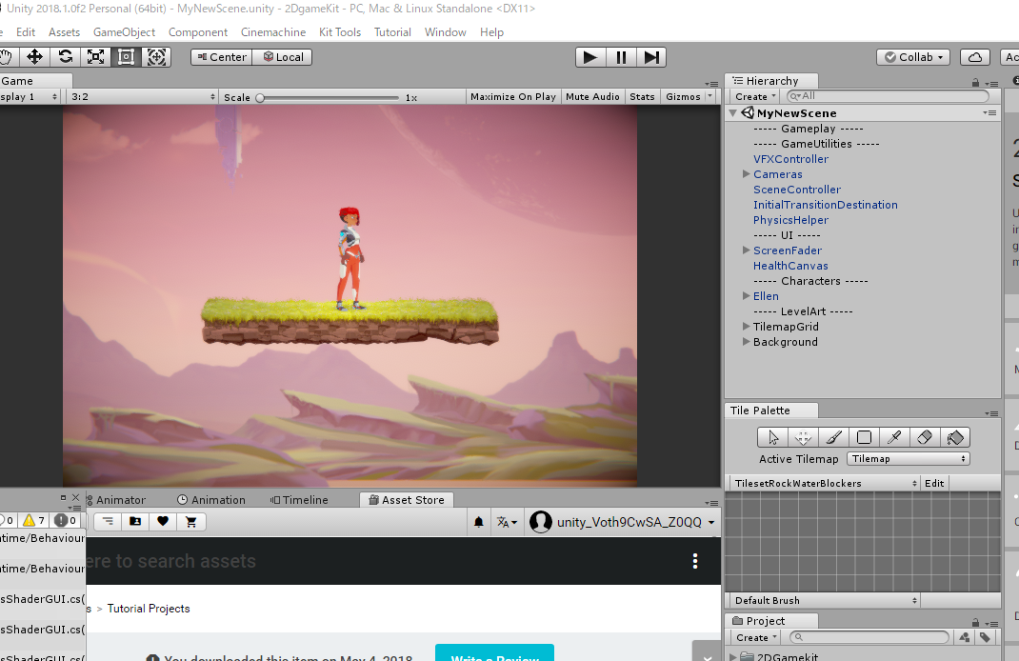This screenshot has height=661, width=1019.
Task: Expand the TilemapGrid object
Action: point(746,327)
